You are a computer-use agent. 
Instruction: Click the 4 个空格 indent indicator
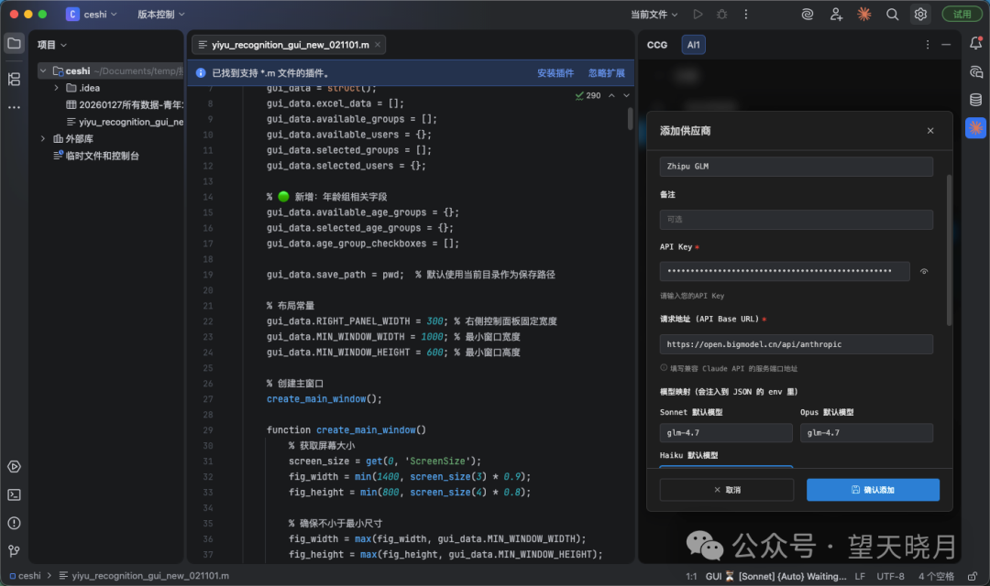point(936,576)
